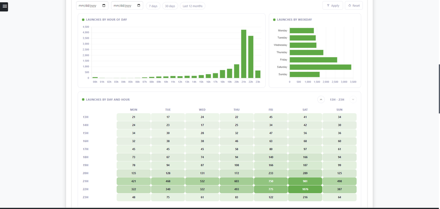Click the 13H row label
The height and width of the screenshot is (209, 440).
coord(86,117)
